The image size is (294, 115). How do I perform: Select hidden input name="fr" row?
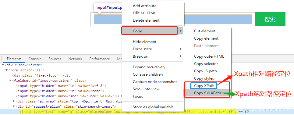click(x=60, y=91)
